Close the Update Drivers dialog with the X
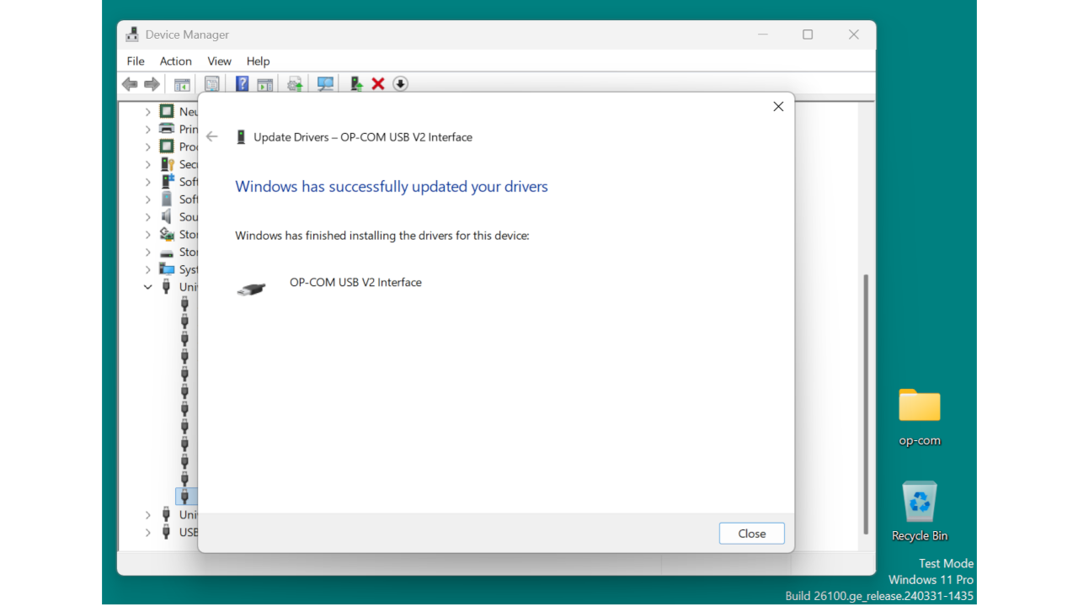1078x606 pixels. (777, 106)
